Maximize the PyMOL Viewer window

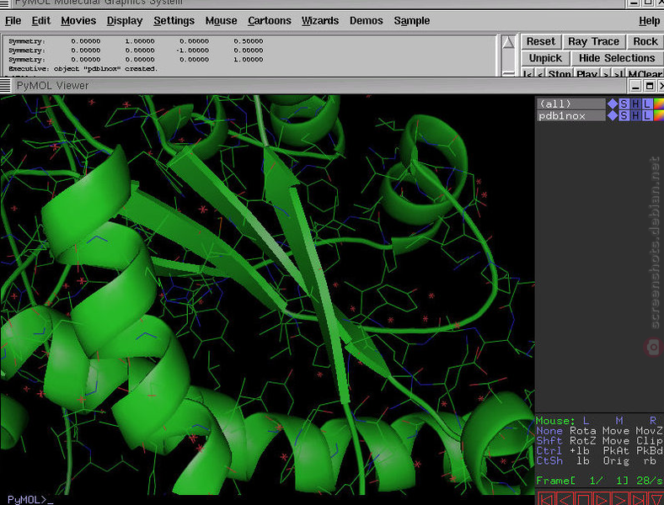(x=649, y=86)
